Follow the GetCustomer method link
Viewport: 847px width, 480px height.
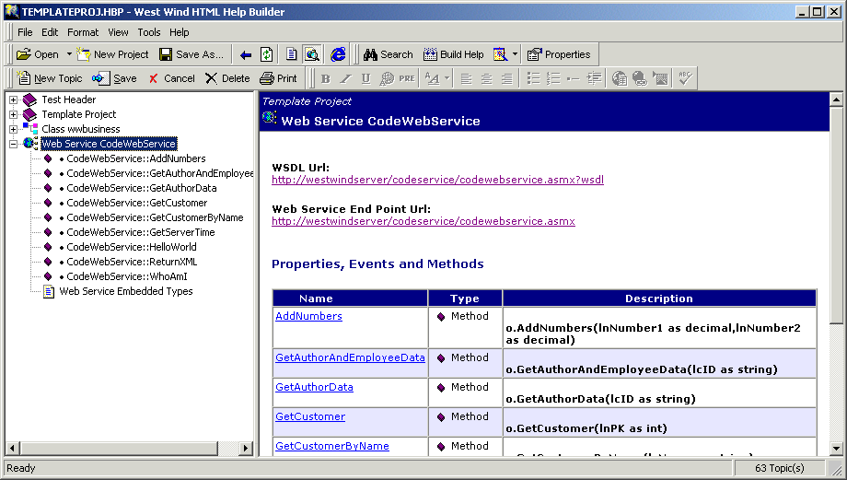click(310, 416)
